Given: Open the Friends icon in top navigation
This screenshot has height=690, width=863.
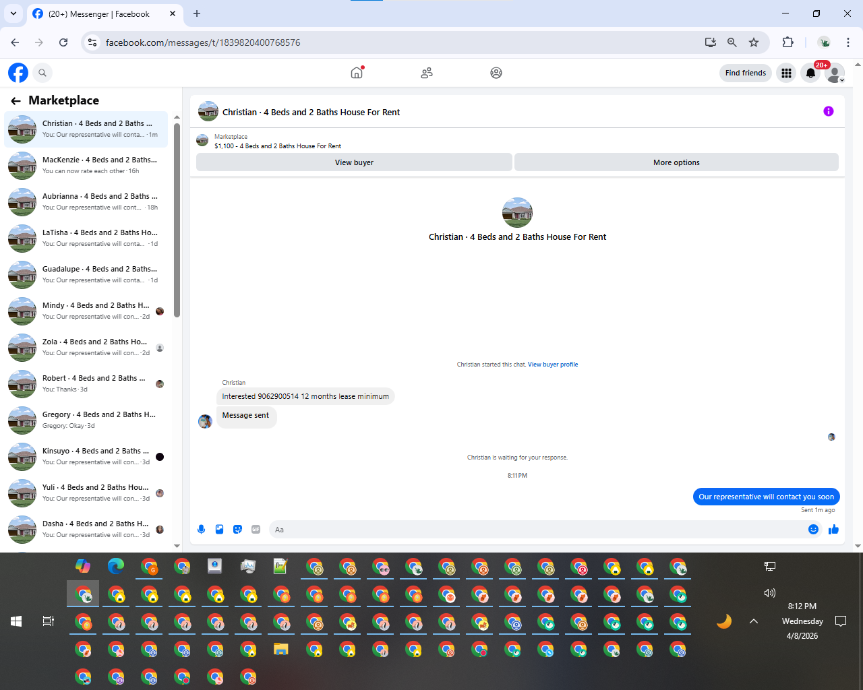Looking at the screenshot, I should coord(427,73).
